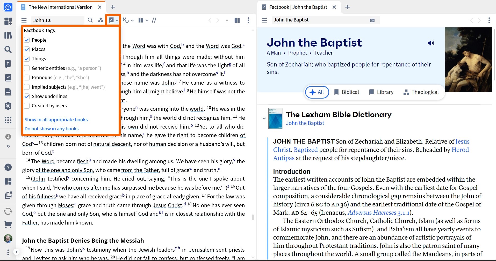Open the multiple resources view dropdown
496x261 pixels.
pos(143,20)
